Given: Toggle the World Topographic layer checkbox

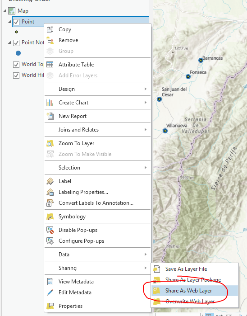Looking at the screenshot, I should click(x=16, y=65).
